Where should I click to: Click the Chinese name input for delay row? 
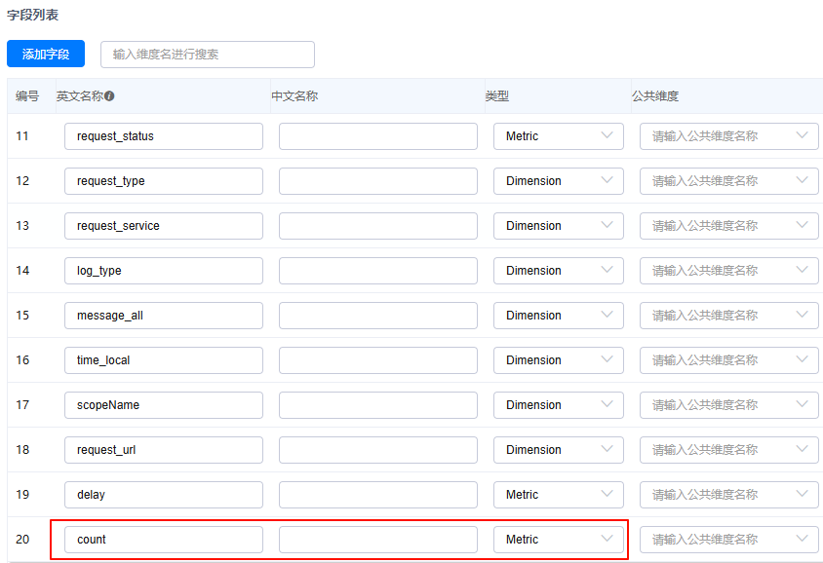(x=377, y=495)
